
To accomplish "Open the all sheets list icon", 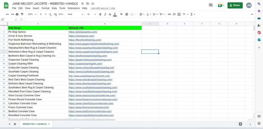I will click(15, 124).
